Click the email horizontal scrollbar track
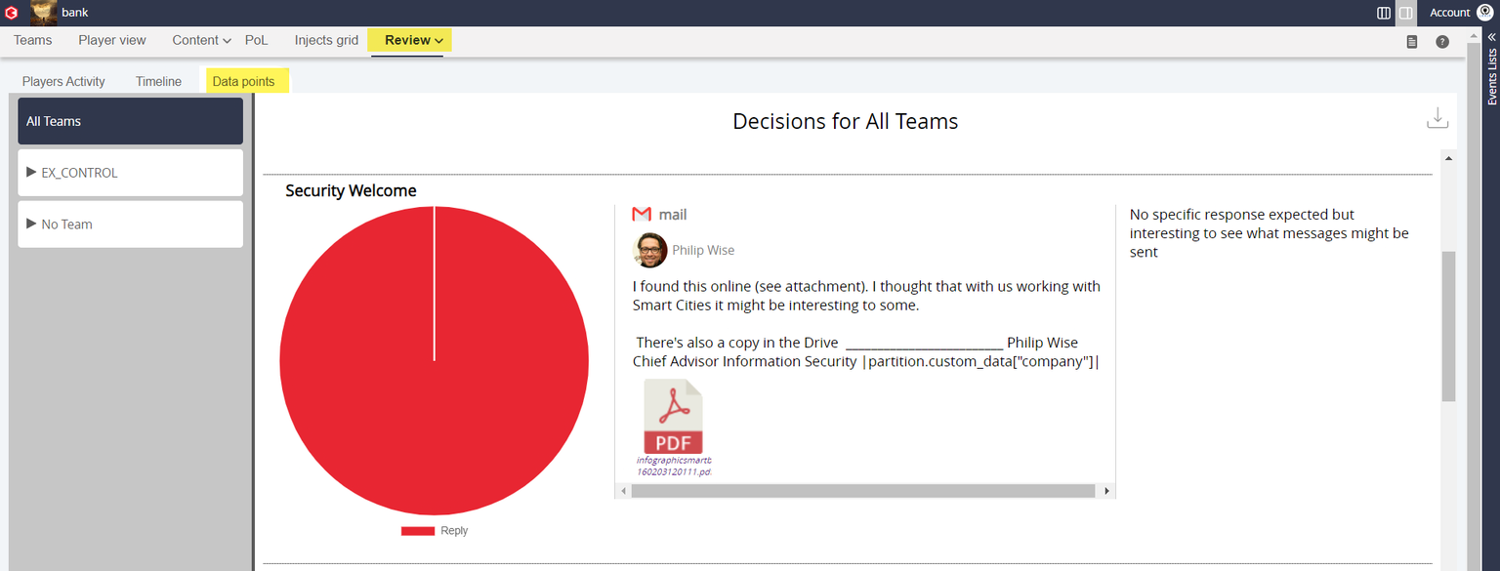The width and height of the screenshot is (1500, 571). click(863, 491)
